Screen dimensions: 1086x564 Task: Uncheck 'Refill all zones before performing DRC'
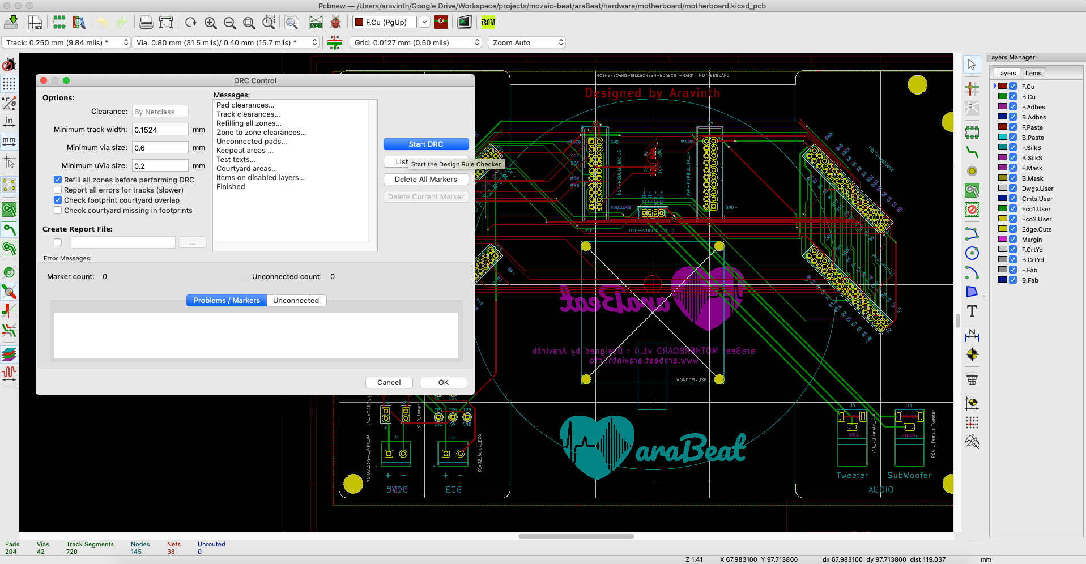(x=58, y=180)
